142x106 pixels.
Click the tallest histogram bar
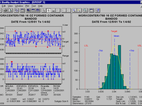(x=120, y=67)
